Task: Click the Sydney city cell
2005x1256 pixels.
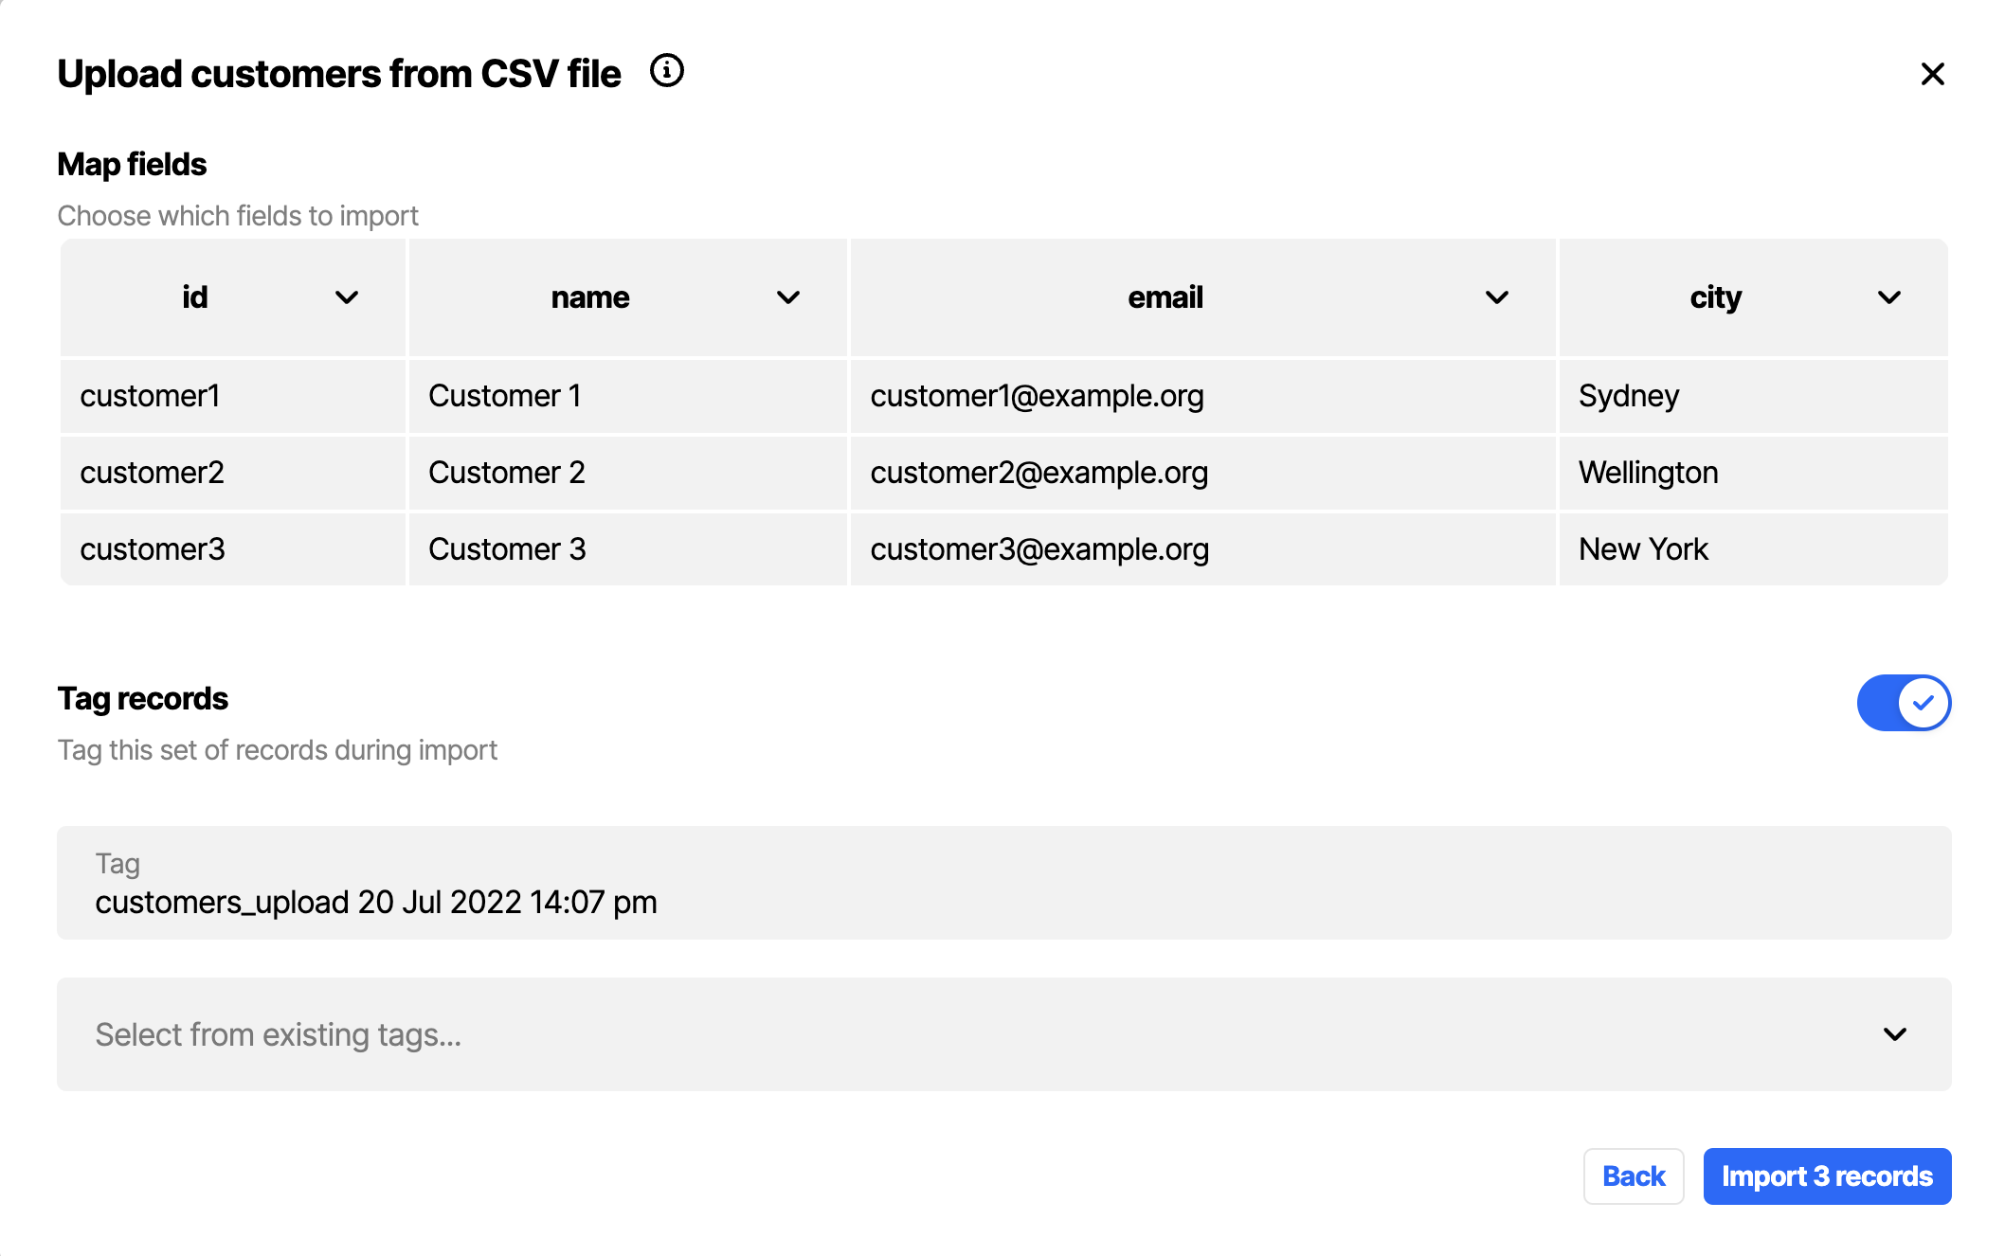Action: click(x=1754, y=396)
